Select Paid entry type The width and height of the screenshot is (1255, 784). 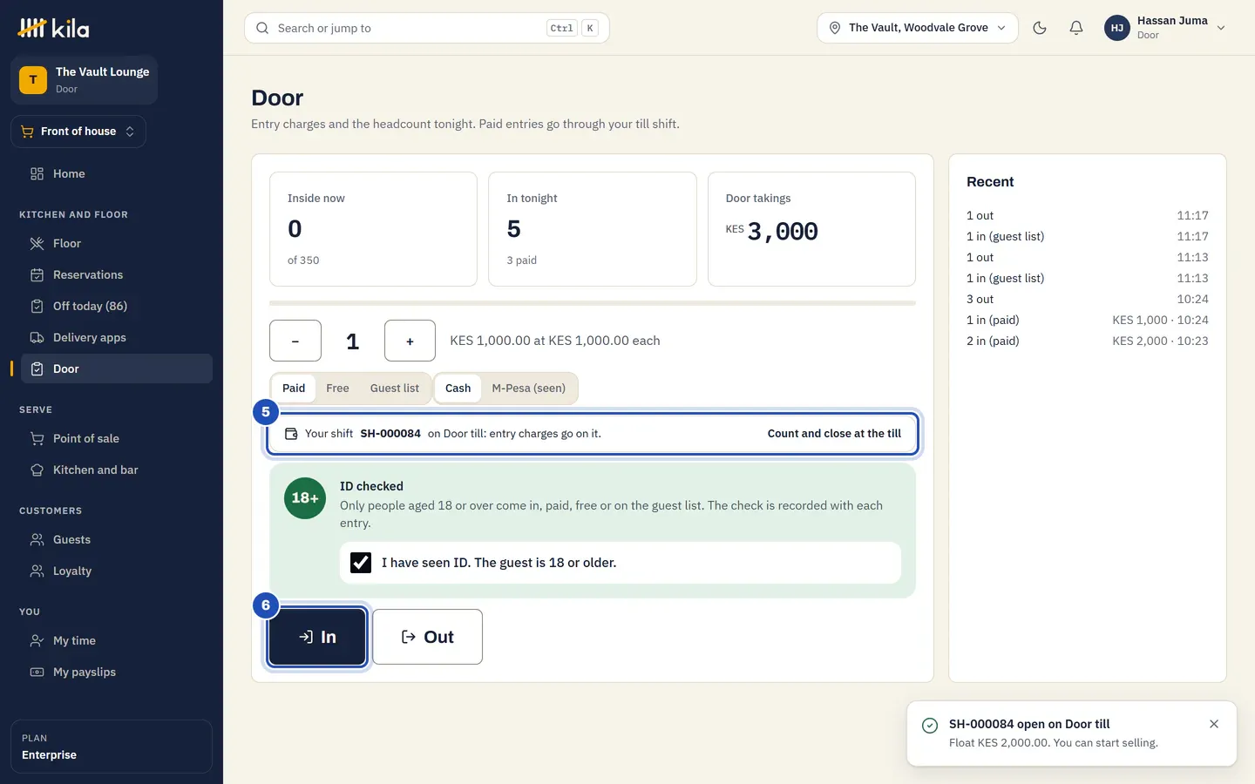[x=294, y=389]
